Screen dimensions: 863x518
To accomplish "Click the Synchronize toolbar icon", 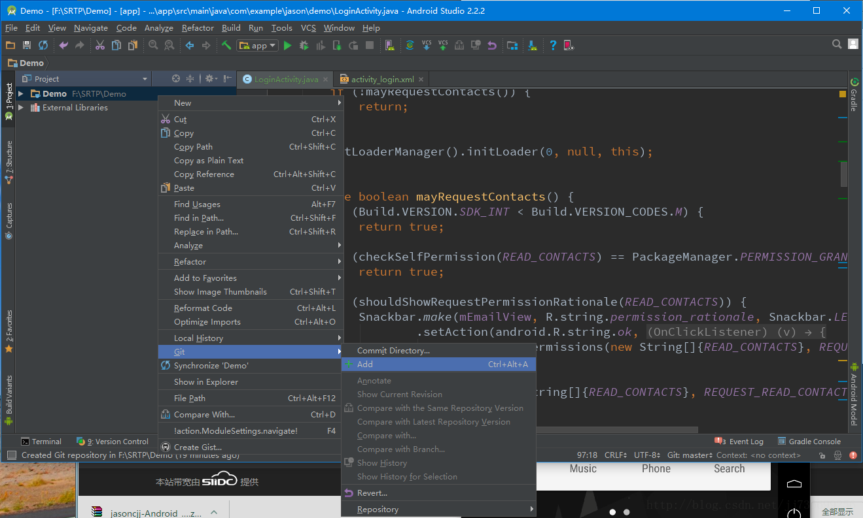I will click(43, 45).
